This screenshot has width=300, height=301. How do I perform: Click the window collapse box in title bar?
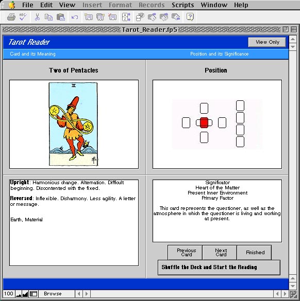[294, 29]
